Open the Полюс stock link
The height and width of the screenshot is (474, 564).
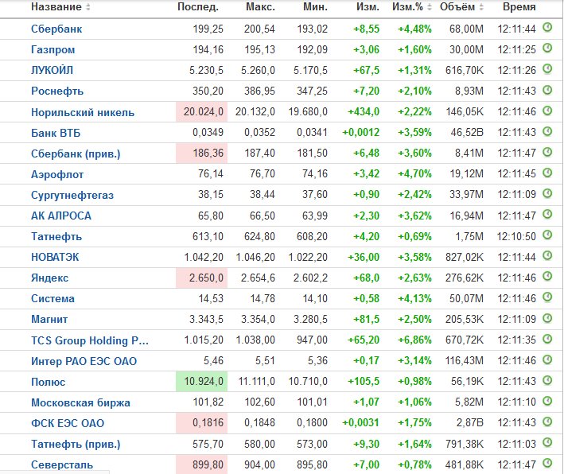(49, 382)
